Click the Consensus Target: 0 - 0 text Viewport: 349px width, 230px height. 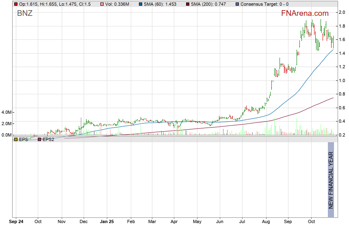coord(264,4)
